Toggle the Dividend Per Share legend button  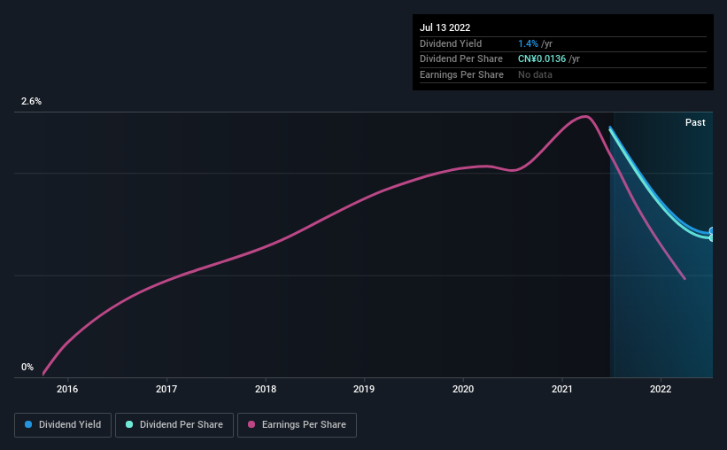pyautogui.click(x=174, y=425)
